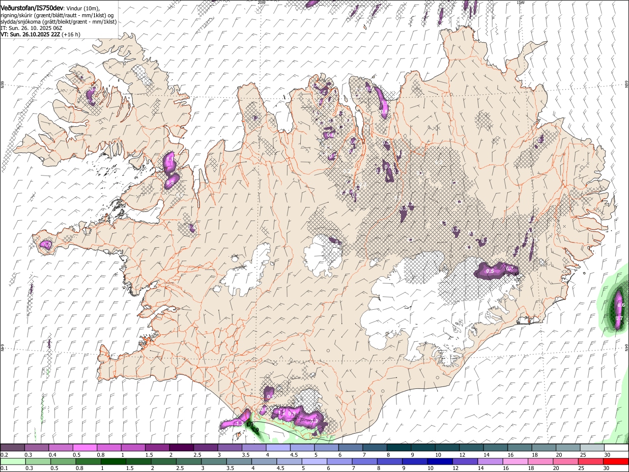This screenshot has height=472, width=629.
Task: Select bottom legend deep blue swatch between 10 and 12
Action: (x=439, y=462)
